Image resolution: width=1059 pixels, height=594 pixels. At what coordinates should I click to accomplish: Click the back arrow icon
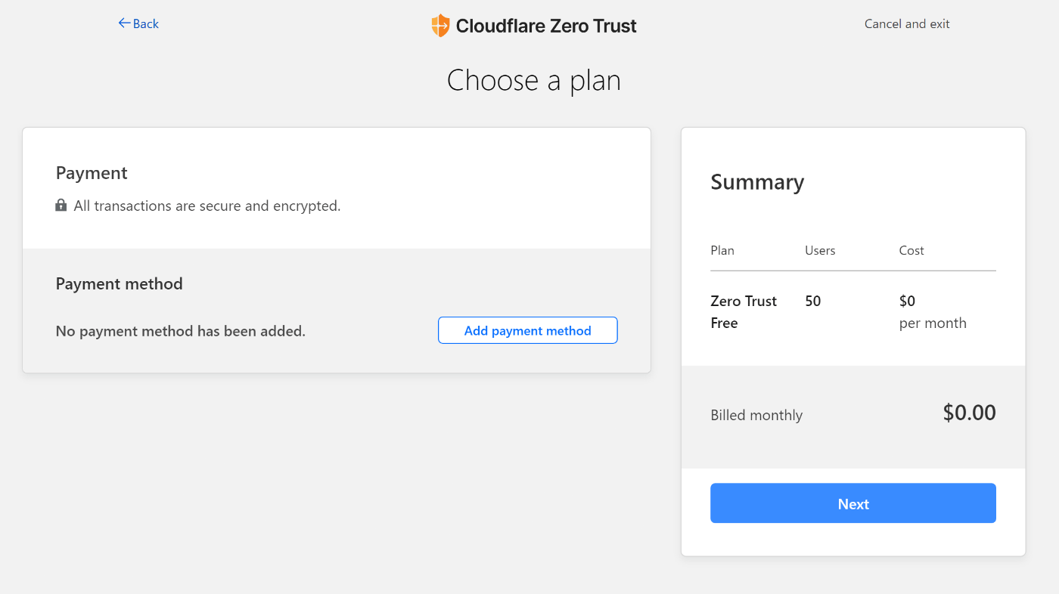point(125,23)
